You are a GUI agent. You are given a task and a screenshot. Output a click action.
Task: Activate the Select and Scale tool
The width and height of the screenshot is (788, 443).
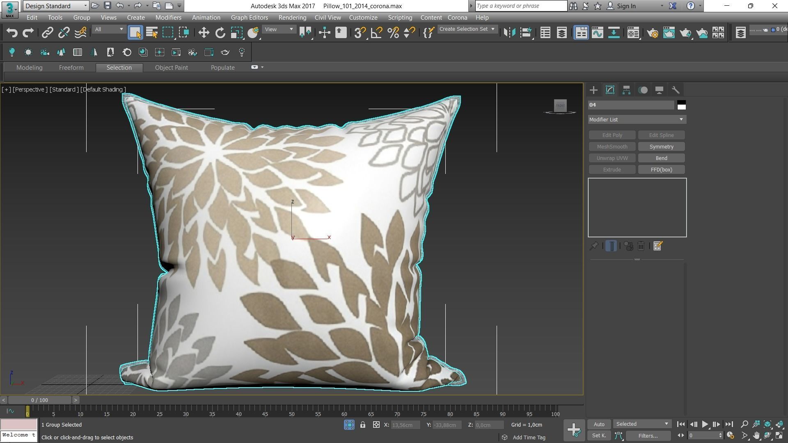tap(237, 33)
